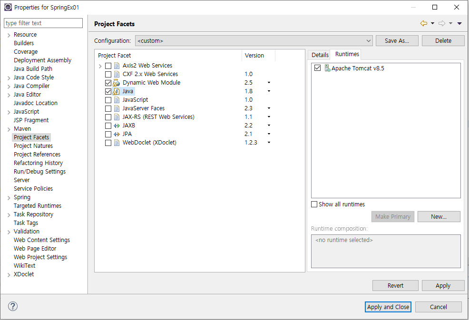Enable the Axis2 Web Services facet
Viewport: 469px width, 320px height.
[x=108, y=66]
